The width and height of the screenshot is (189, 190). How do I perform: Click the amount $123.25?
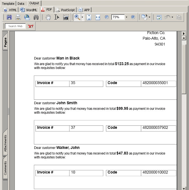pyautogui.click(x=122, y=64)
